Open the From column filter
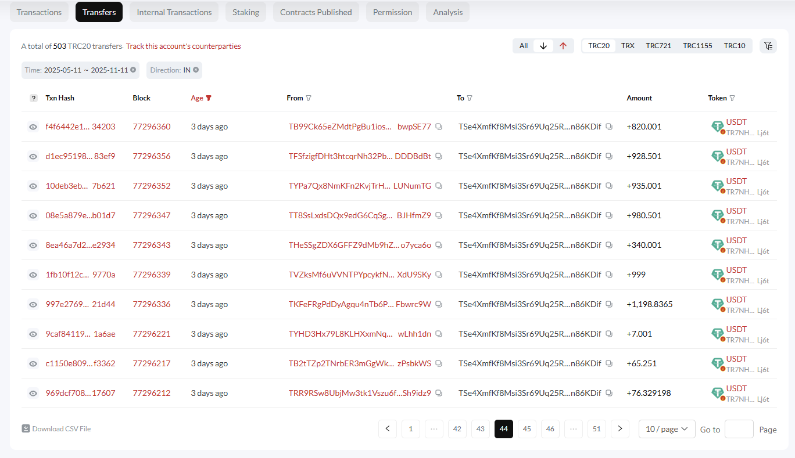Image resolution: width=795 pixels, height=458 pixels. tap(309, 98)
